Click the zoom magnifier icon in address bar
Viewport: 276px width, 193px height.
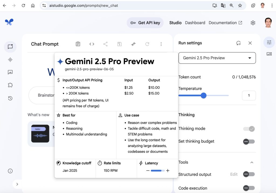(x=232, y=5)
